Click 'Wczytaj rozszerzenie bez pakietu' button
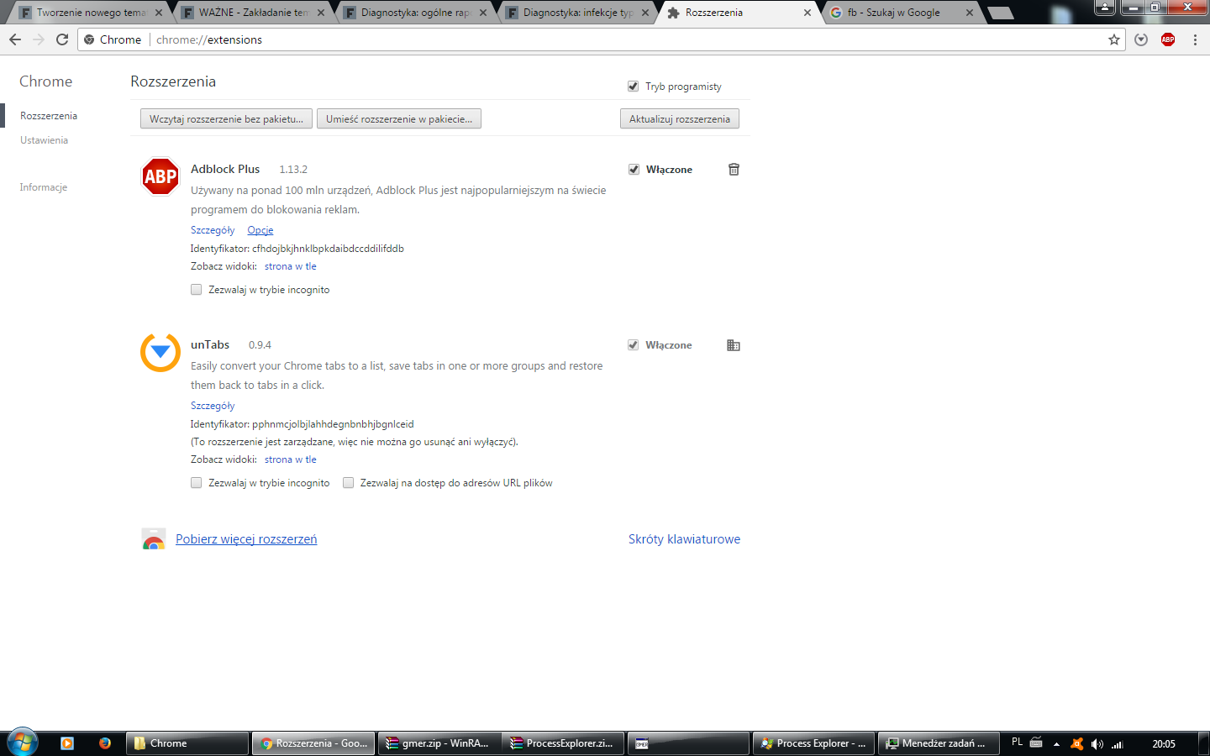Image resolution: width=1210 pixels, height=756 pixels. coord(226,119)
